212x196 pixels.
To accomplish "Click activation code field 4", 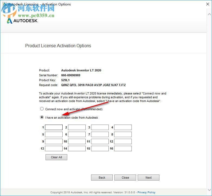I will coord(123,127).
